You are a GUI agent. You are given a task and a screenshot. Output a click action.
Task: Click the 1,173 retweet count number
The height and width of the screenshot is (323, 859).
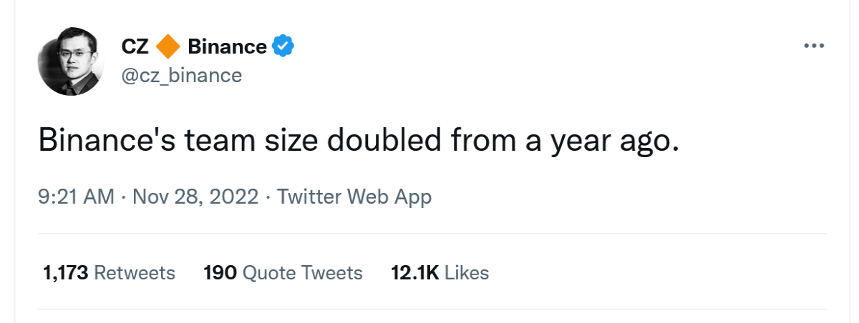coord(65,273)
